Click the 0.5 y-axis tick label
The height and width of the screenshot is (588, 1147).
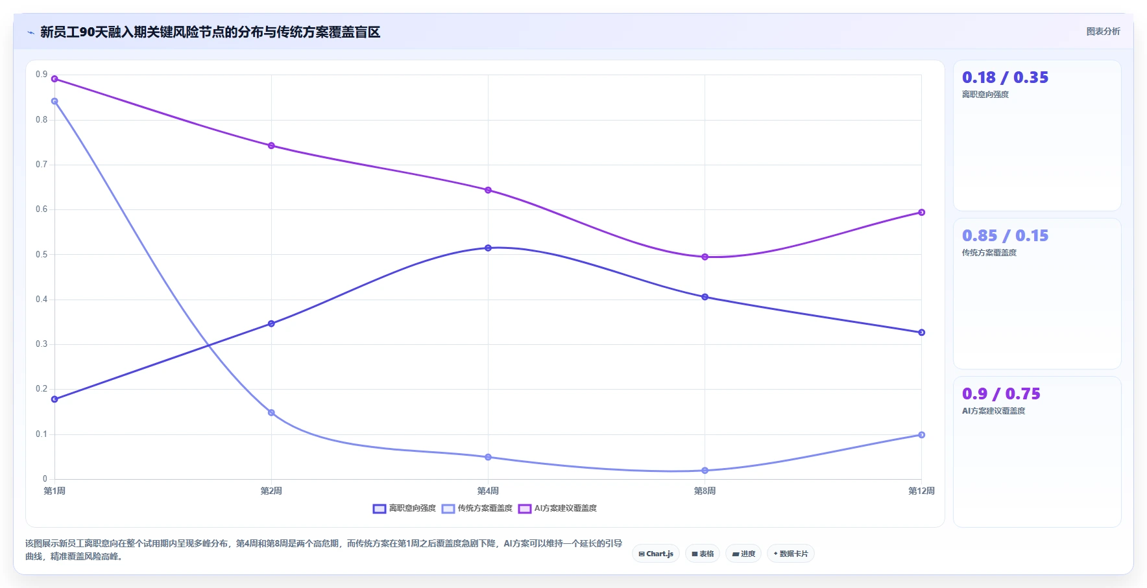point(42,255)
